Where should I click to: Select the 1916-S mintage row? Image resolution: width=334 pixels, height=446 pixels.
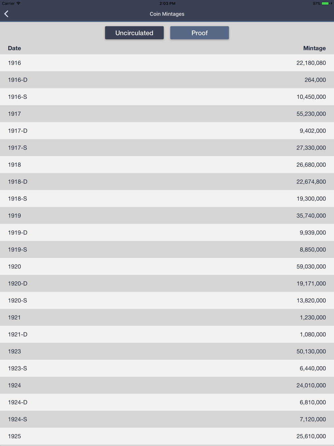point(167,97)
